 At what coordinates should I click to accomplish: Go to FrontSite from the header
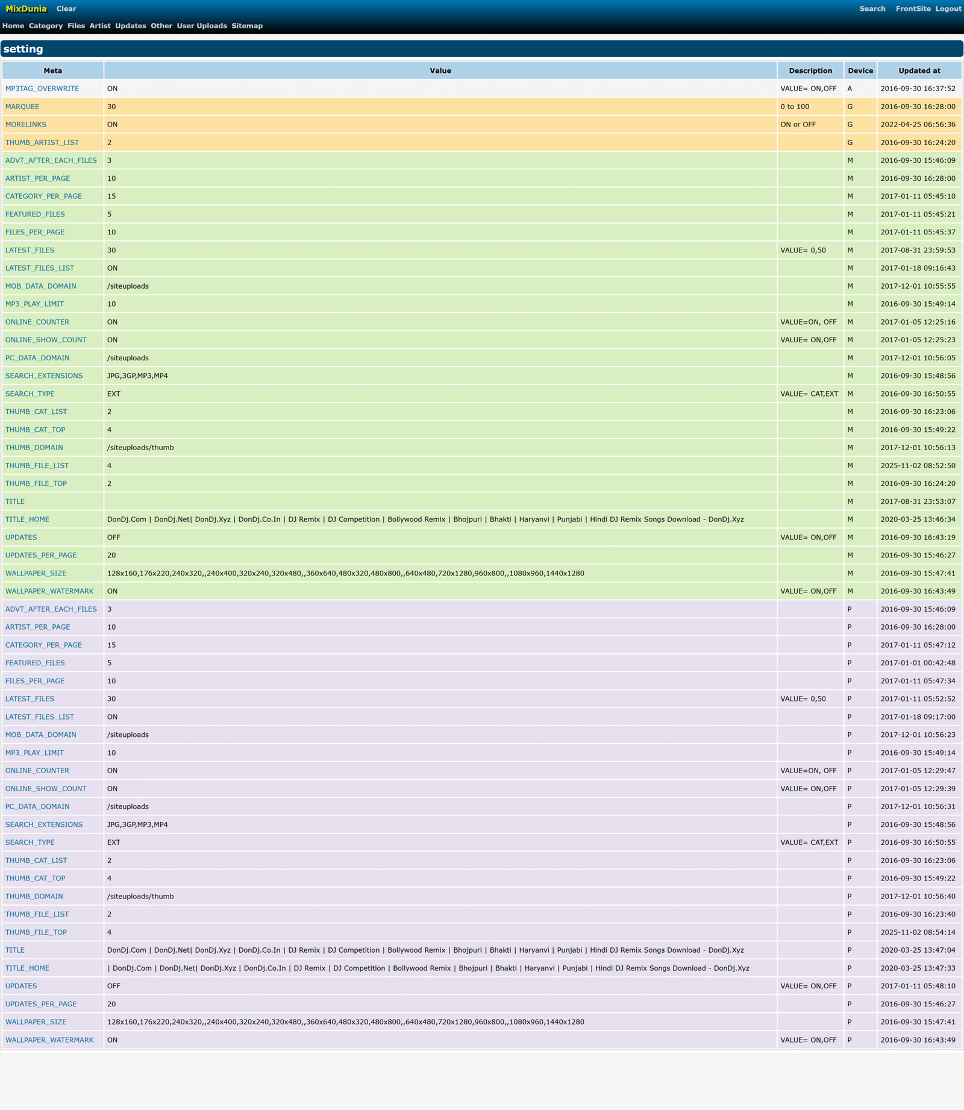pyautogui.click(x=913, y=9)
